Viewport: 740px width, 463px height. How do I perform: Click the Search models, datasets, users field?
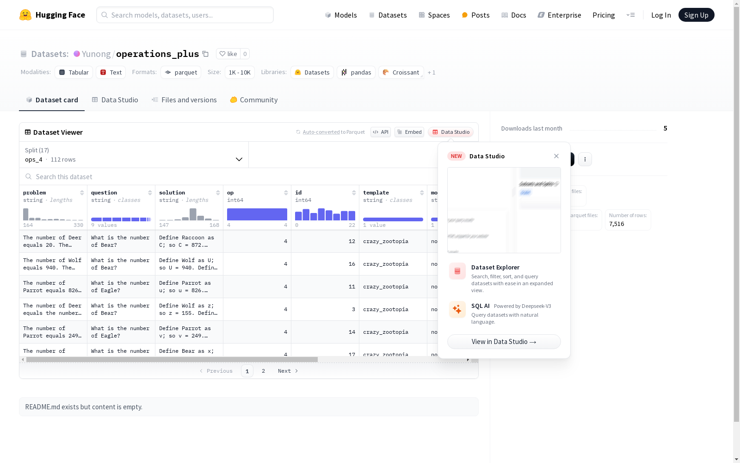tap(185, 15)
